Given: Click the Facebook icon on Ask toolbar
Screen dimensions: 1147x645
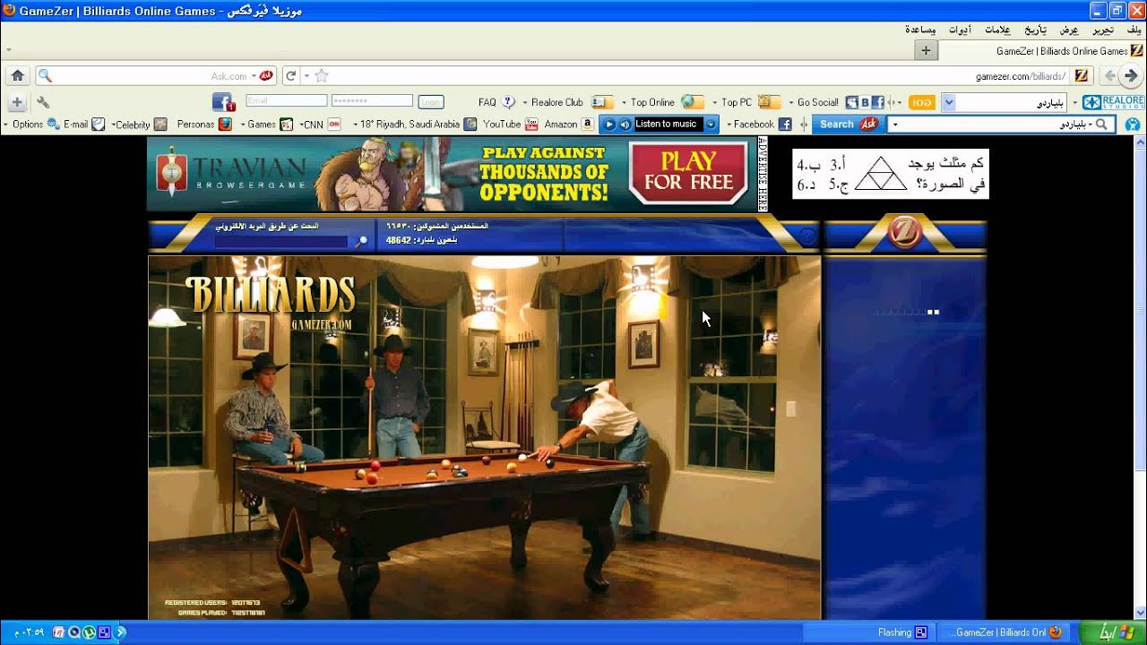Looking at the screenshot, I should [785, 125].
